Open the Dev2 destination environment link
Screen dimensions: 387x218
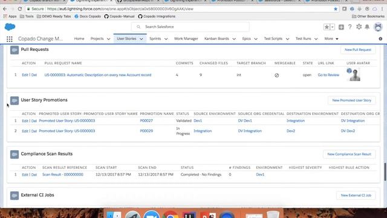click(x=291, y=131)
